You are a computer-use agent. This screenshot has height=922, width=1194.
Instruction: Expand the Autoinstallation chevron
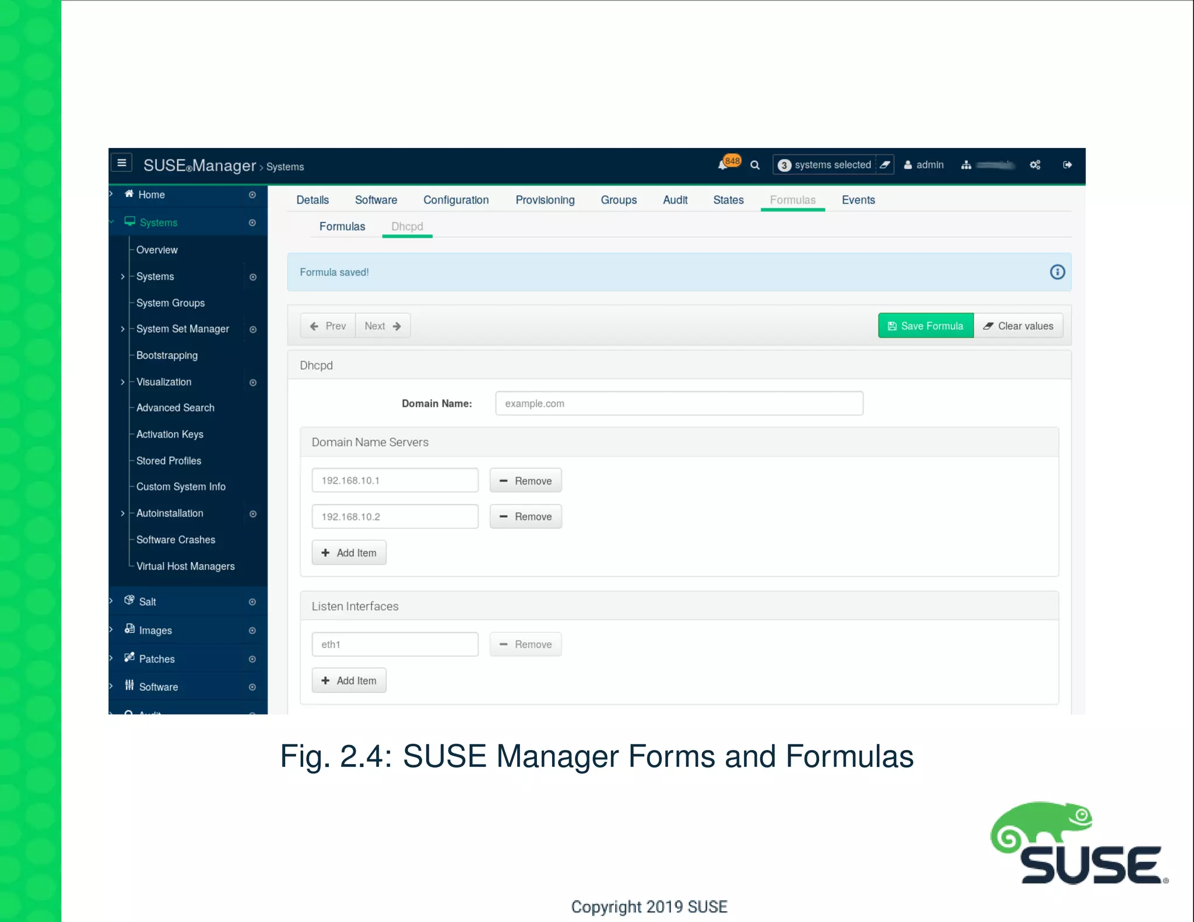(122, 513)
